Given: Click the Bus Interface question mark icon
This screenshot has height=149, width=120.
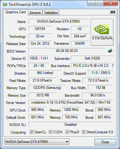Looking at the screenshot, I should pyautogui.click(x=112, y=66).
